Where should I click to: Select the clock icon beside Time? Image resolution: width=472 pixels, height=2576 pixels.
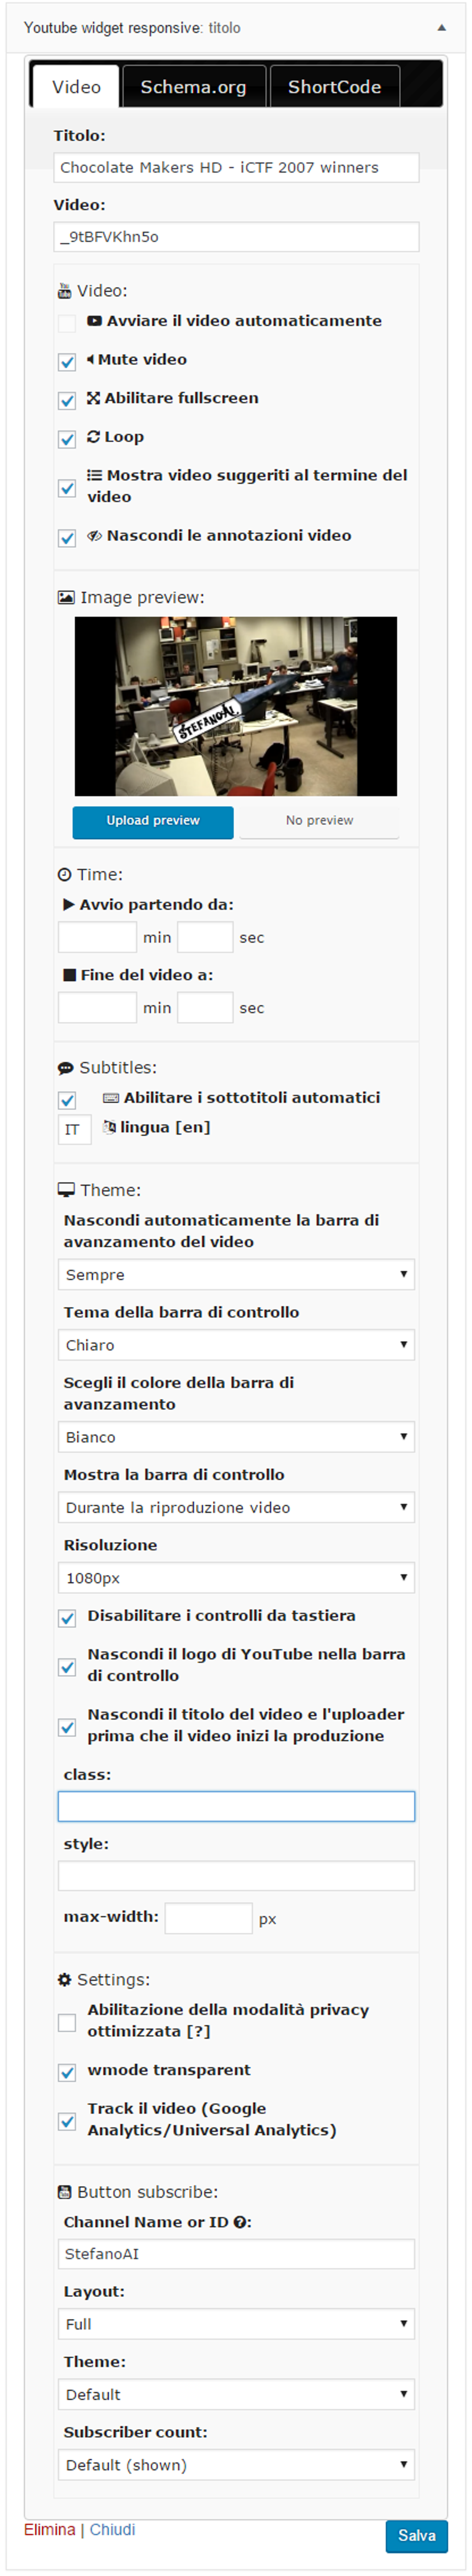click(64, 875)
